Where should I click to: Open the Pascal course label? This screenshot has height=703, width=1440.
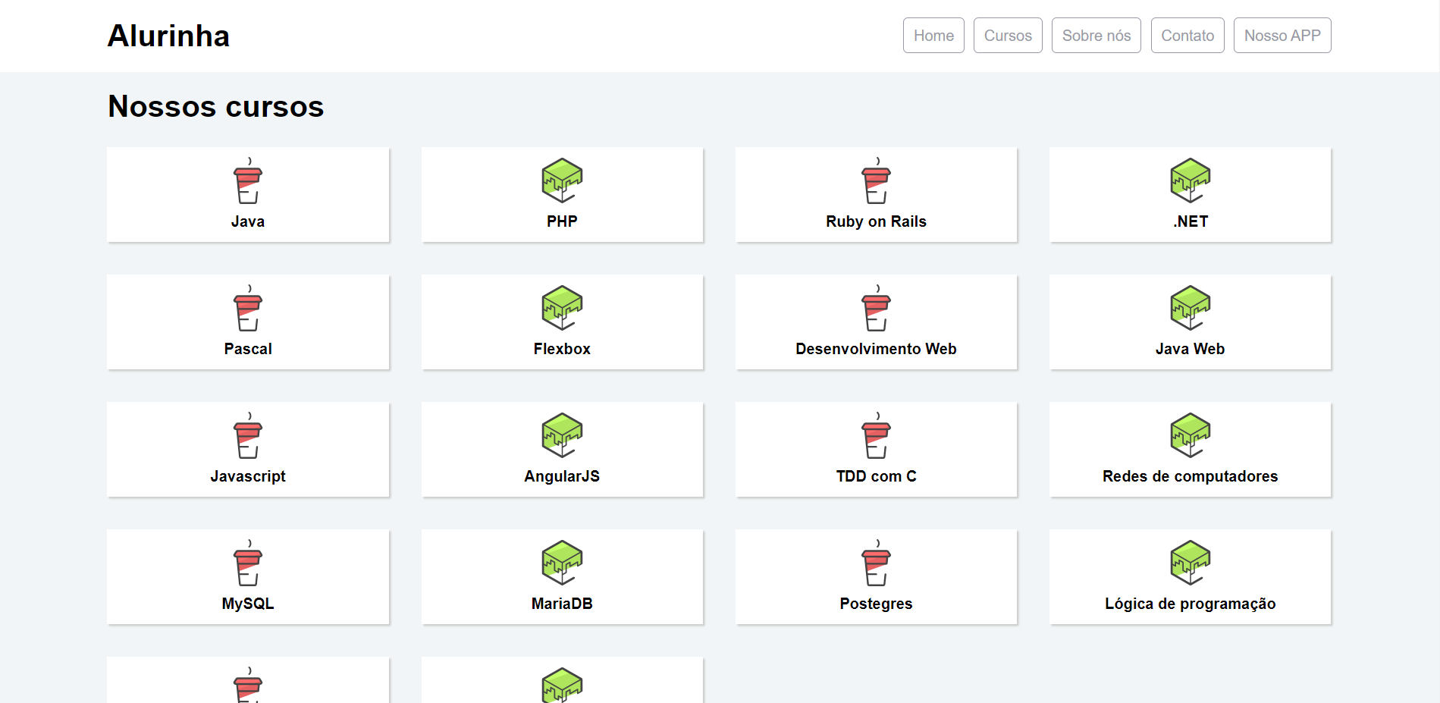pyautogui.click(x=248, y=349)
